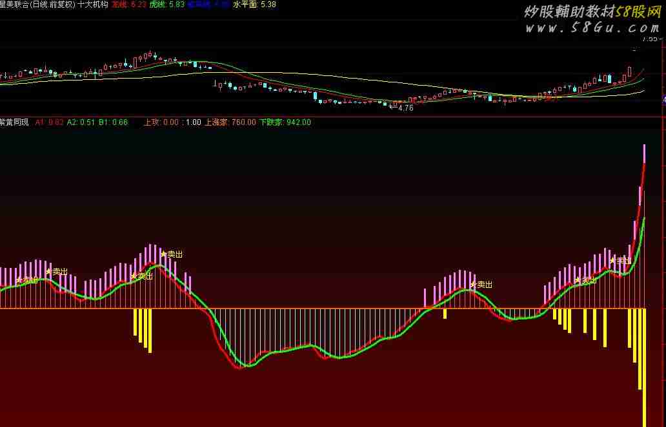Click the 炒股辅助教材58股网 title text
Image resolution: width=666 pixels, height=427 pixels.
pyautogui.click(x=591, y=12)
